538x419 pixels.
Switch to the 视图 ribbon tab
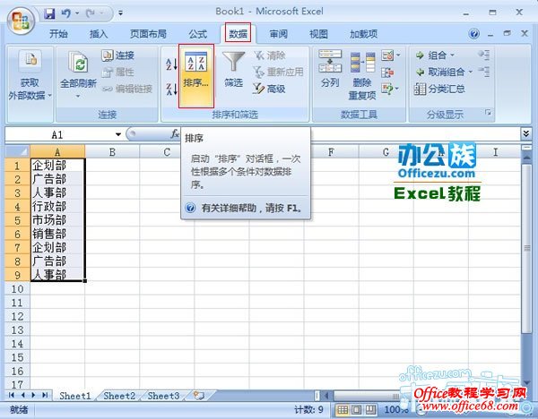click(x=318, y=34)
